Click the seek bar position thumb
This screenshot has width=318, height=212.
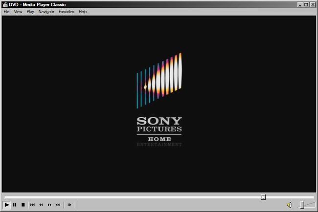[263, 197]
